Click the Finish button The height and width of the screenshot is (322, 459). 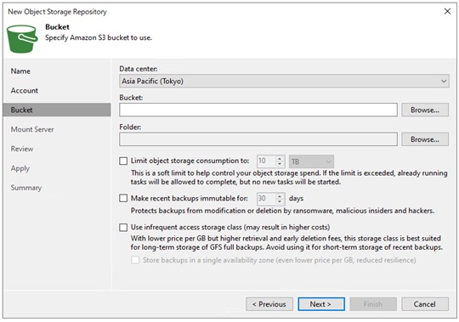373,304
